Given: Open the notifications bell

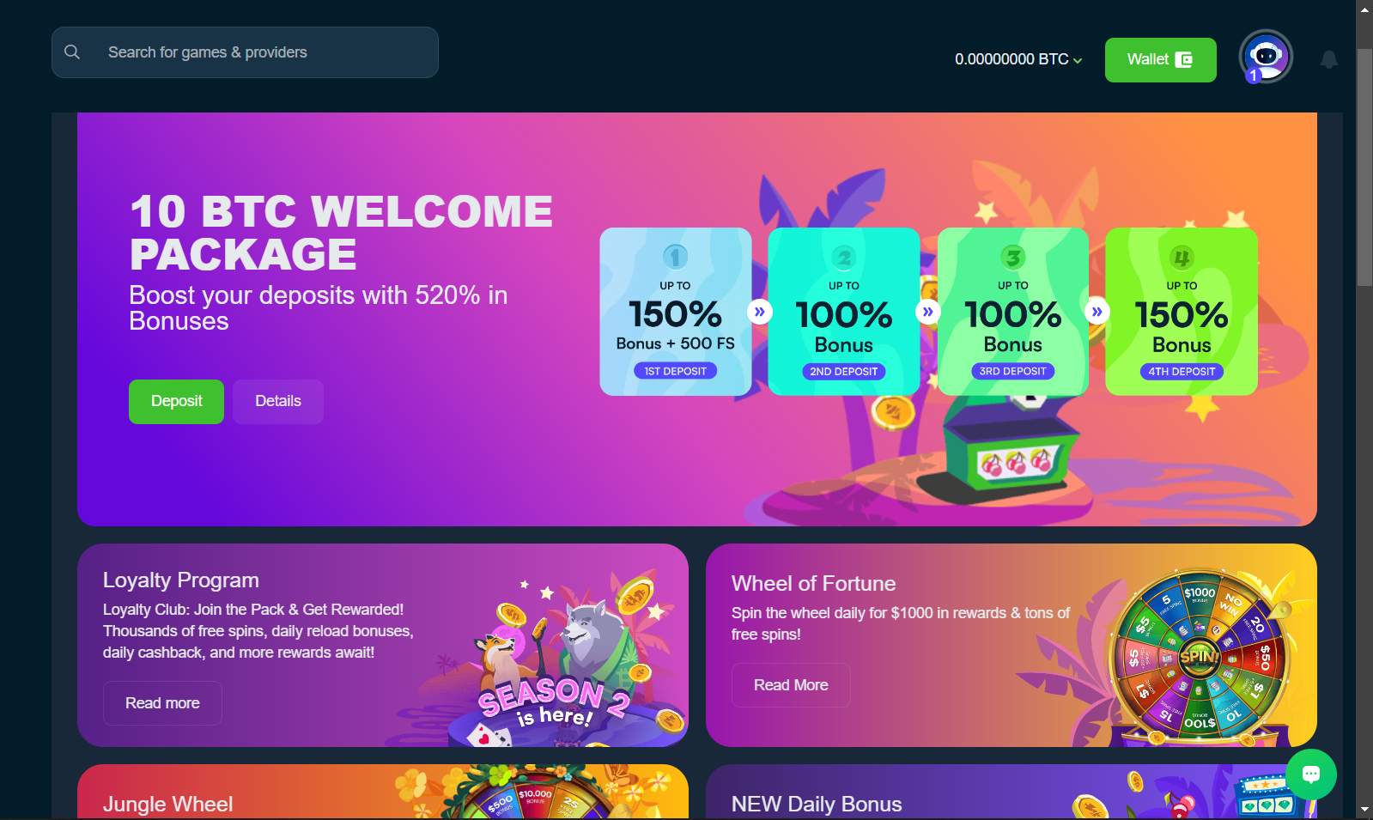Looking at the screenshot, I should [1328, 59].
